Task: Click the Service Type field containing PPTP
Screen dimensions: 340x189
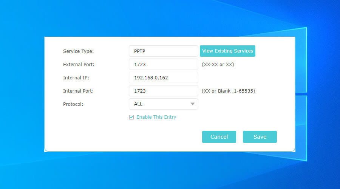Action: [164, 51]
